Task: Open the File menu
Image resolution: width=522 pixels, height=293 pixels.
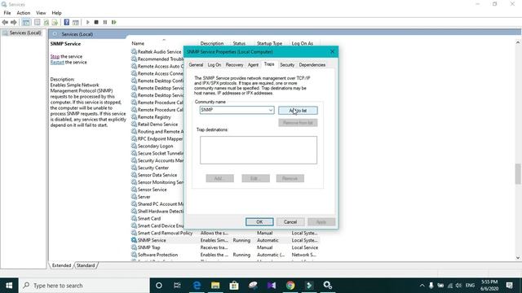Action: click(x=7, y=13)
